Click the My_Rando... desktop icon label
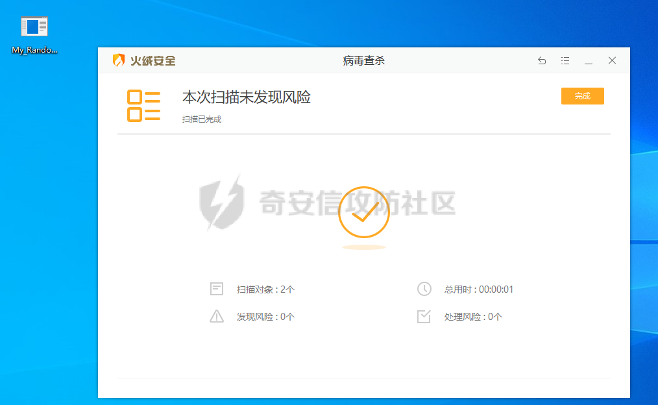658x405 pixels. point(34,50)
